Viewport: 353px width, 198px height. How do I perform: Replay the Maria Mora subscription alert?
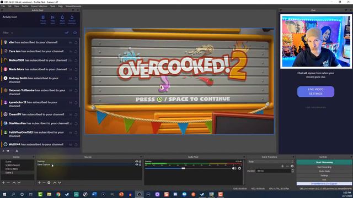tap(76, 69)
